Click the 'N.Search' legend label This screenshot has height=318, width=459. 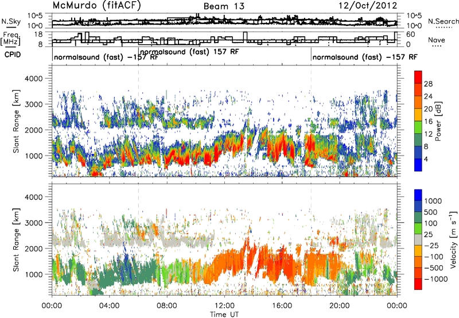coord(443,21)
